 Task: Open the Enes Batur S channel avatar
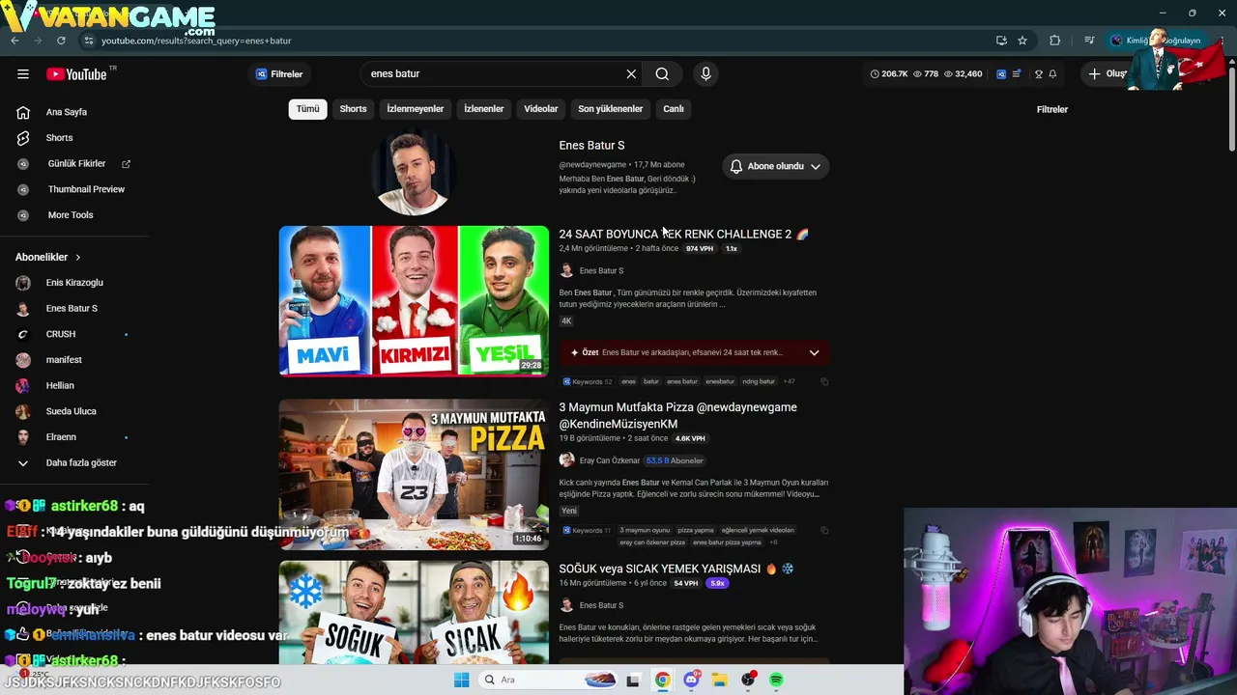pos(414,172)
